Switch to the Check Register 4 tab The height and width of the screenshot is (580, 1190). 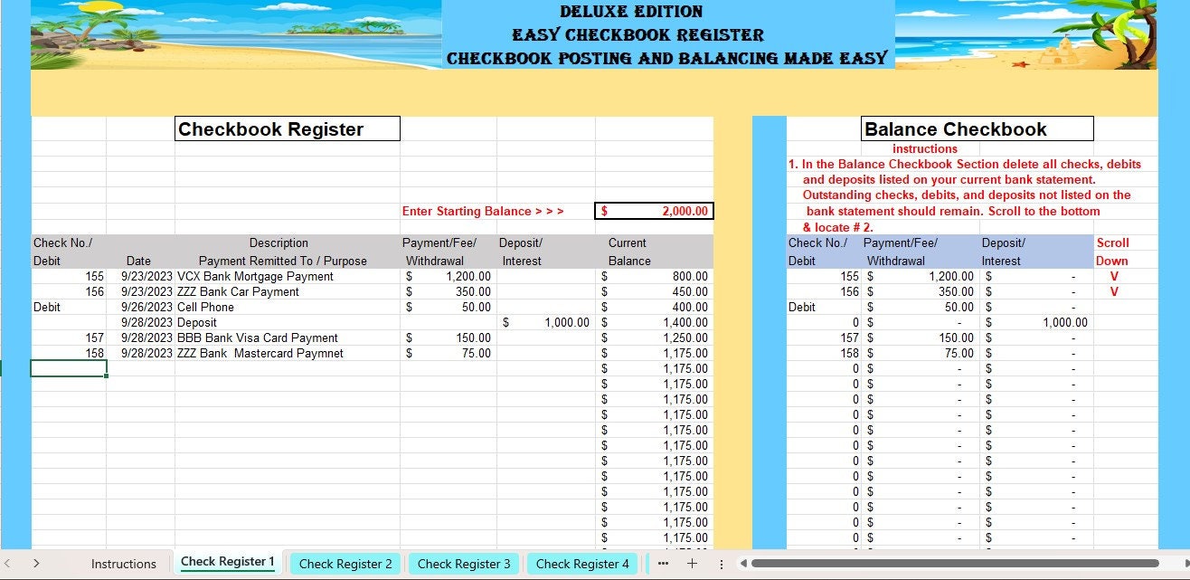click(x=581, y=564)
